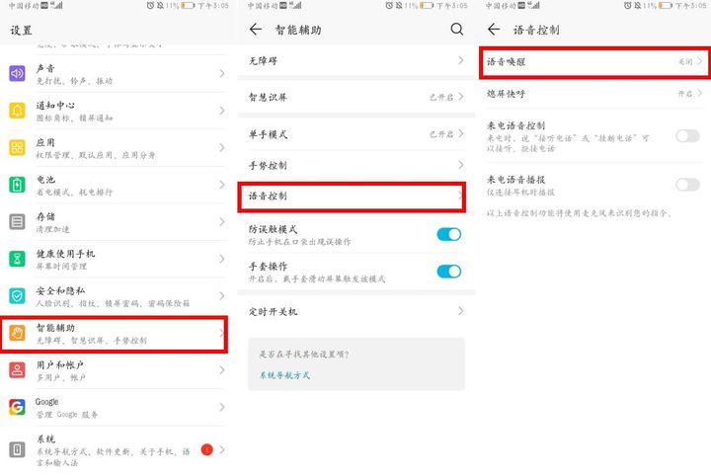Tap the 已开启 status of 智慧识屏

coord(441,97)
